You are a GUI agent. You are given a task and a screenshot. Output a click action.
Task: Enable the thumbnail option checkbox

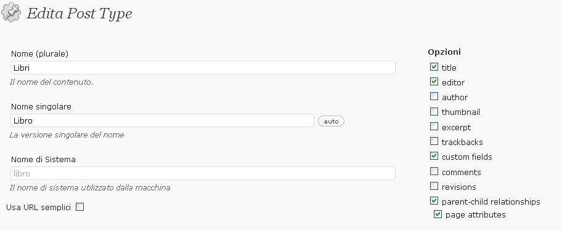pos(434,111)
